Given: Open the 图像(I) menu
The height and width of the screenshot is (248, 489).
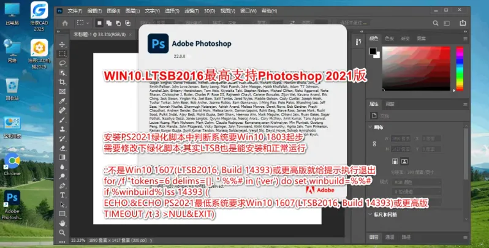Looking at the screenshot, I should (113, 11).
